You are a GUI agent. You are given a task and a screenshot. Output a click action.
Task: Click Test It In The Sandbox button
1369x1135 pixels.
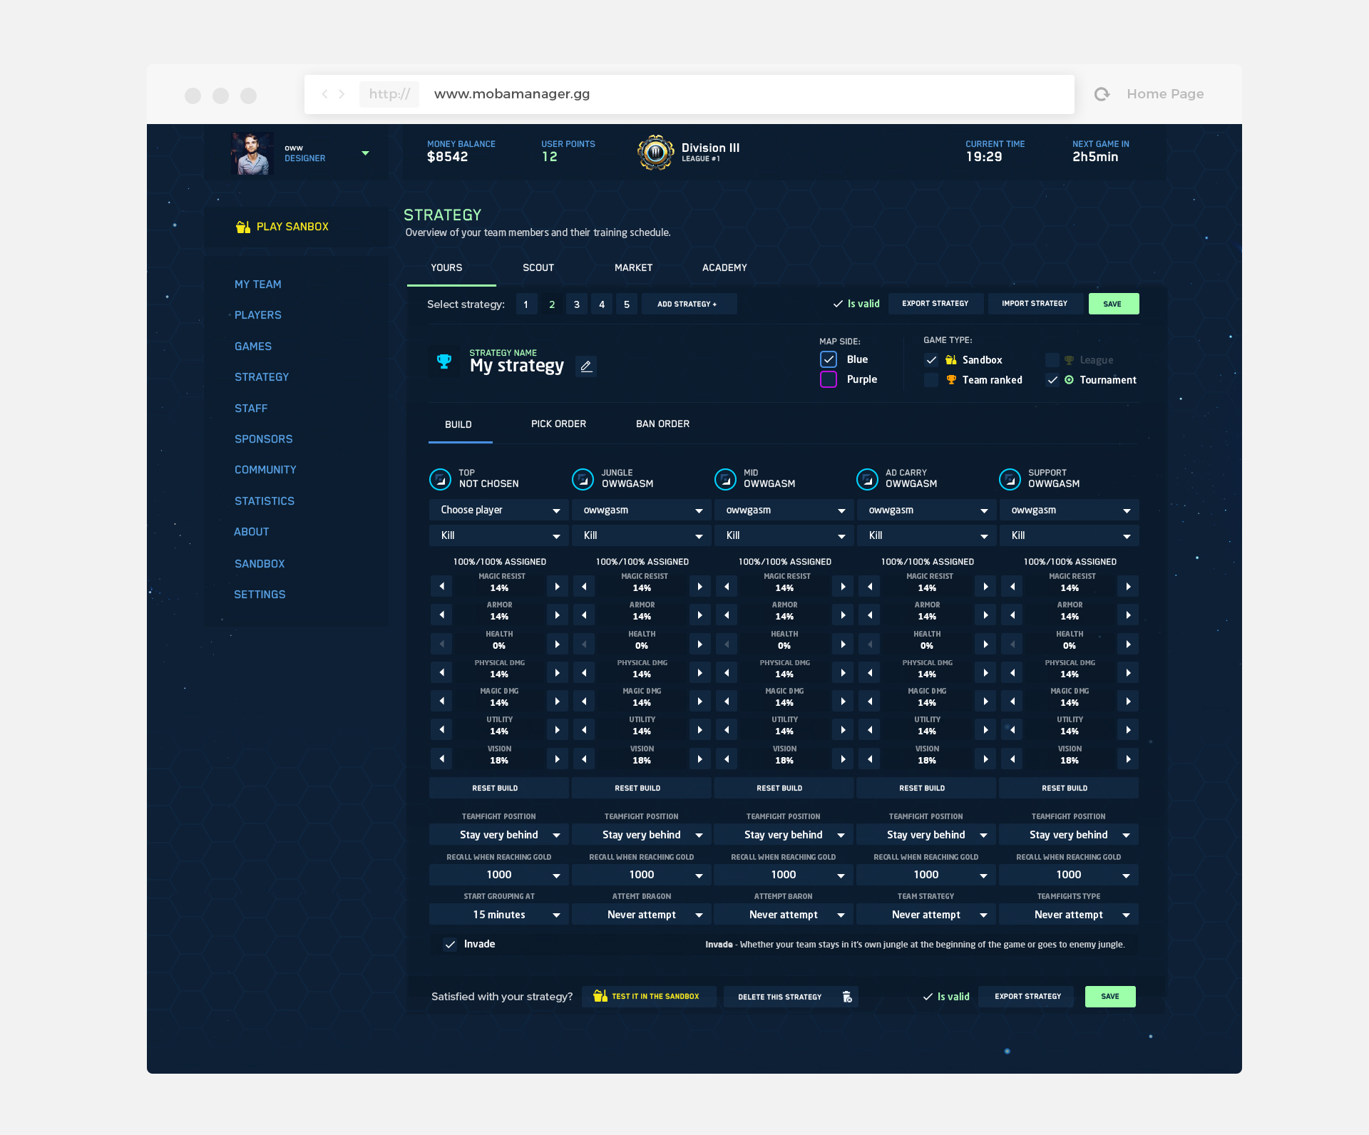pos(648,997)
